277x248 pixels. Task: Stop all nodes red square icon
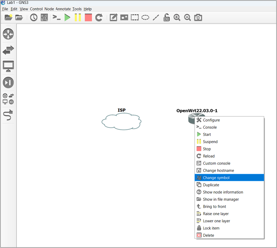[x=89, y=18]
